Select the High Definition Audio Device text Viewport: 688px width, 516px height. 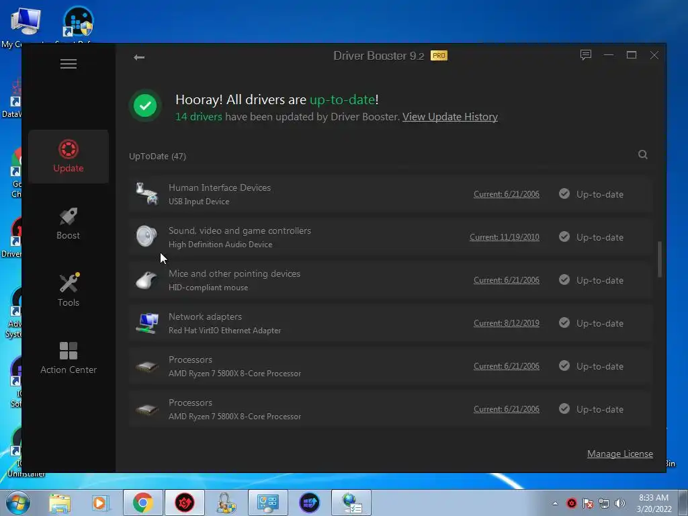click(x=220, y=245)
